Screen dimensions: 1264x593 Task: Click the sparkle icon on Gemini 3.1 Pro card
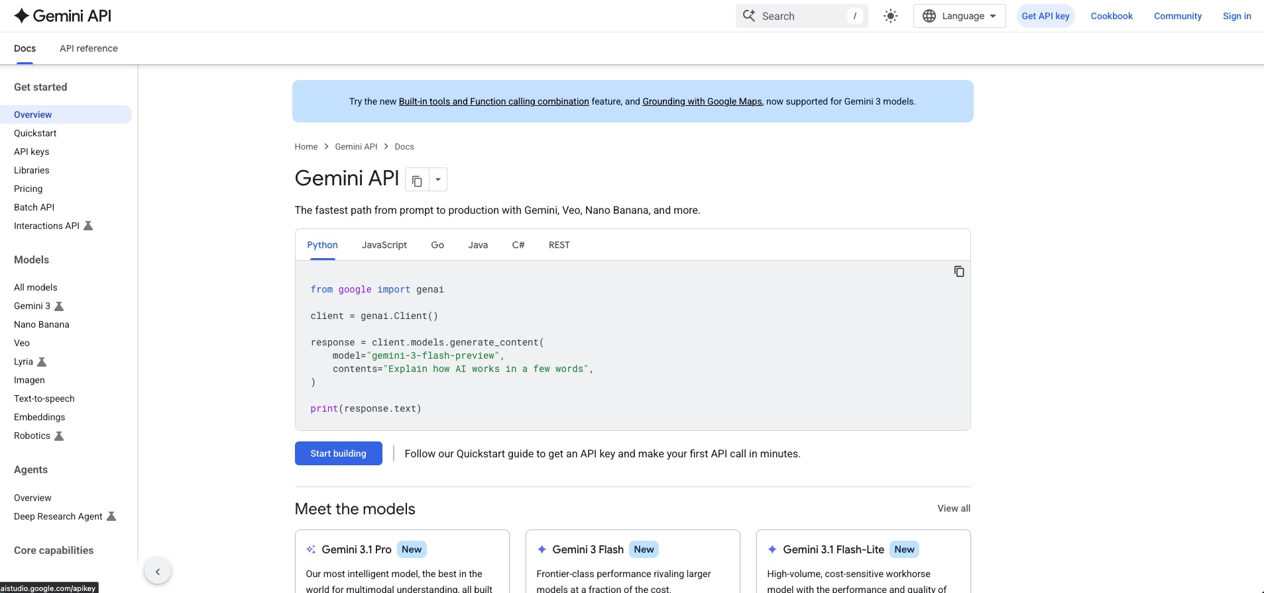(311, 549)
